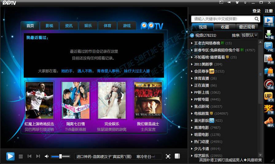This screenshot has height=164, width=275.
Task: Click the search magnifier icon
Action: tap(257, 19)
